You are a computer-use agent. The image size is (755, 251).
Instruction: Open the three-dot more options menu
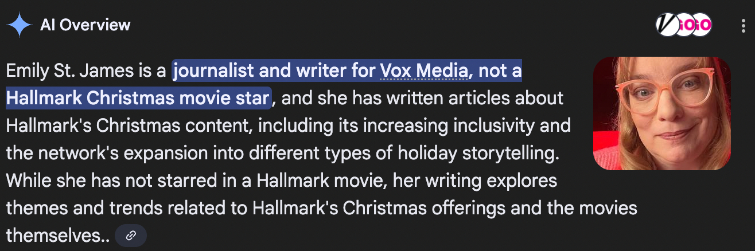[744, 25]
